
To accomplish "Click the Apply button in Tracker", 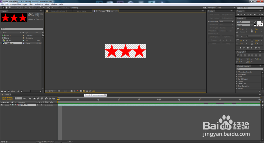I will (x=228, y=44).
